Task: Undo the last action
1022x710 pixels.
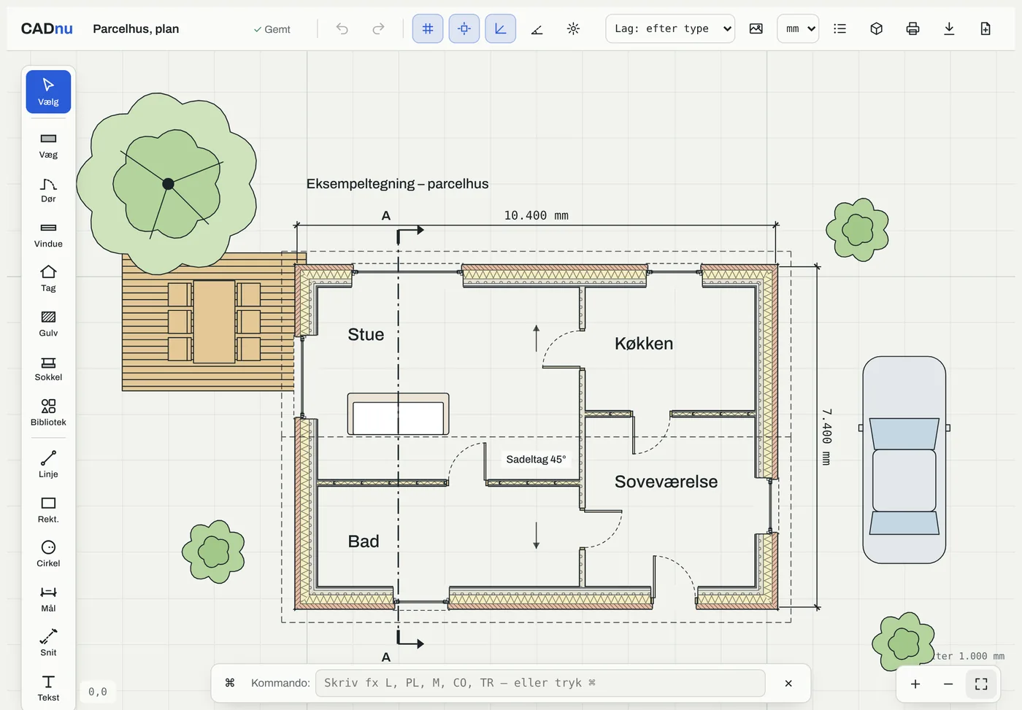Action: point(342,28)
